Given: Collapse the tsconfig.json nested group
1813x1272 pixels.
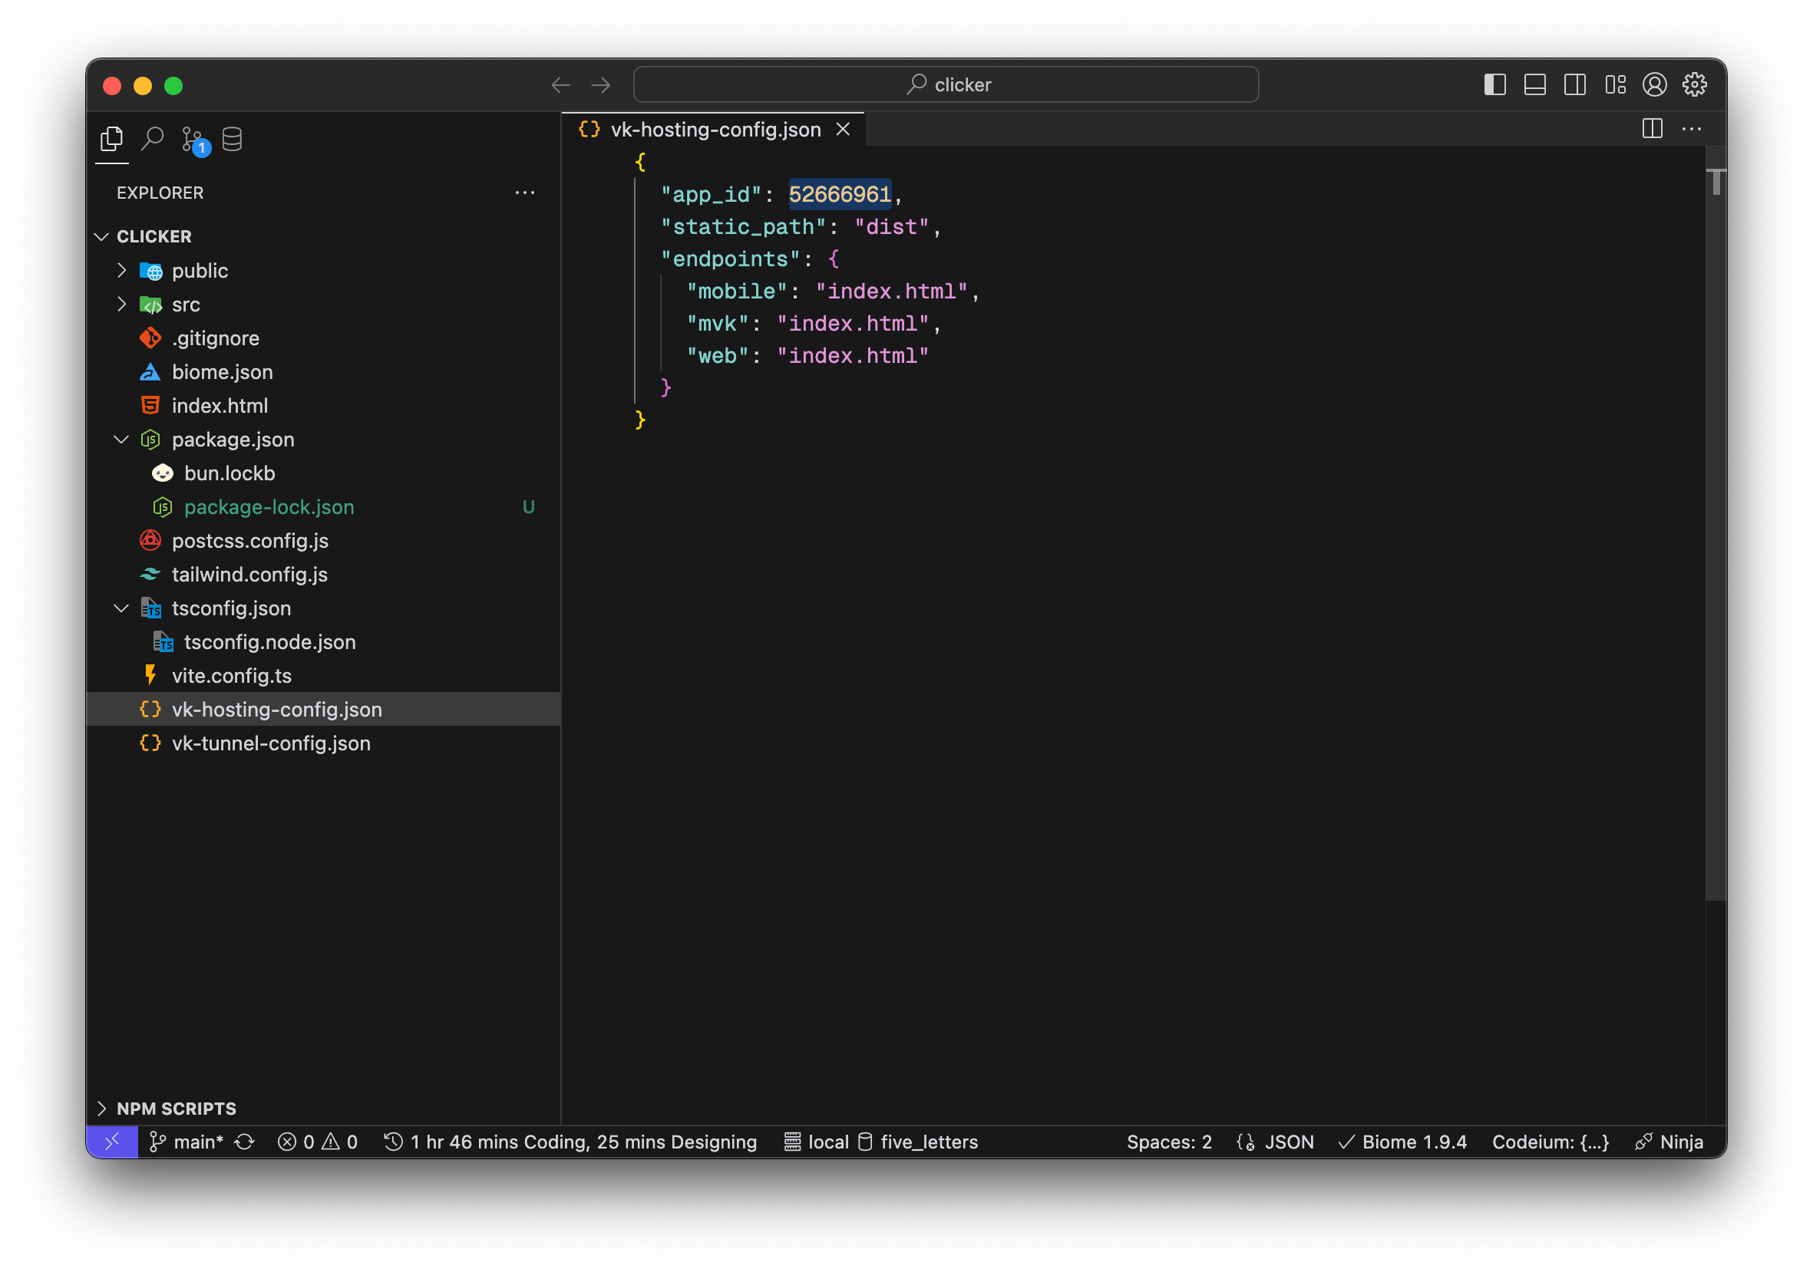Looking at the screenshot, I should 121,608.
